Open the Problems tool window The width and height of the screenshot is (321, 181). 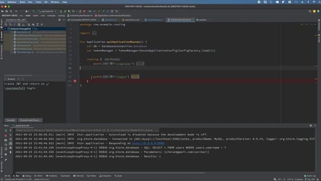click(x=52, y=176)
